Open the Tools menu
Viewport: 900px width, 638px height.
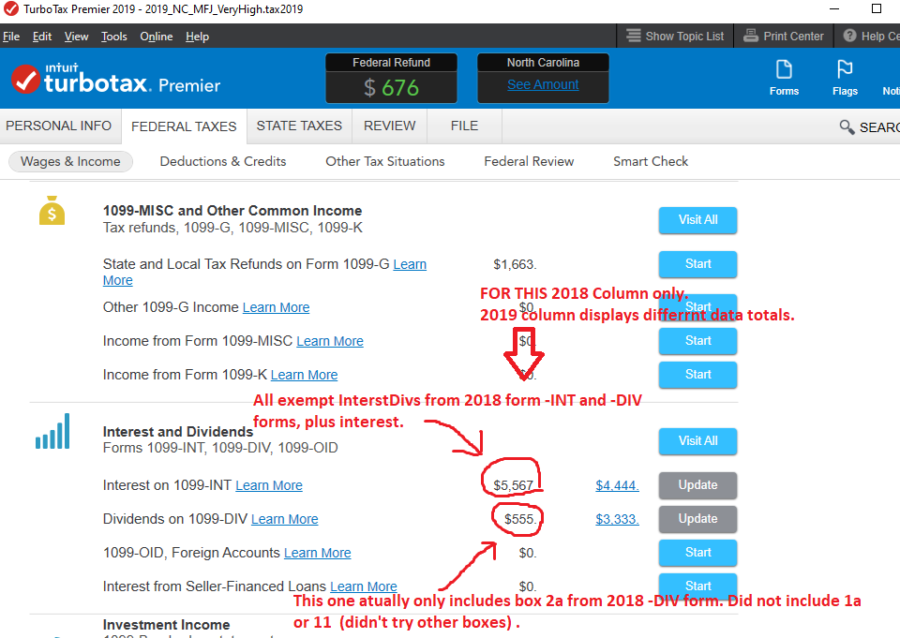click(x=113, y=37)
